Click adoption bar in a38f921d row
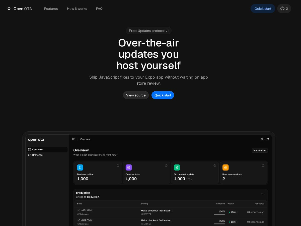The height and width of the screenshot is (226, 301). click(219, 214)
